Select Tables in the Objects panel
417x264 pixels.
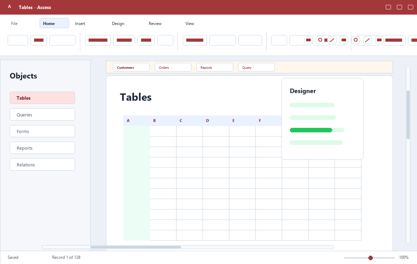point(42,98)
